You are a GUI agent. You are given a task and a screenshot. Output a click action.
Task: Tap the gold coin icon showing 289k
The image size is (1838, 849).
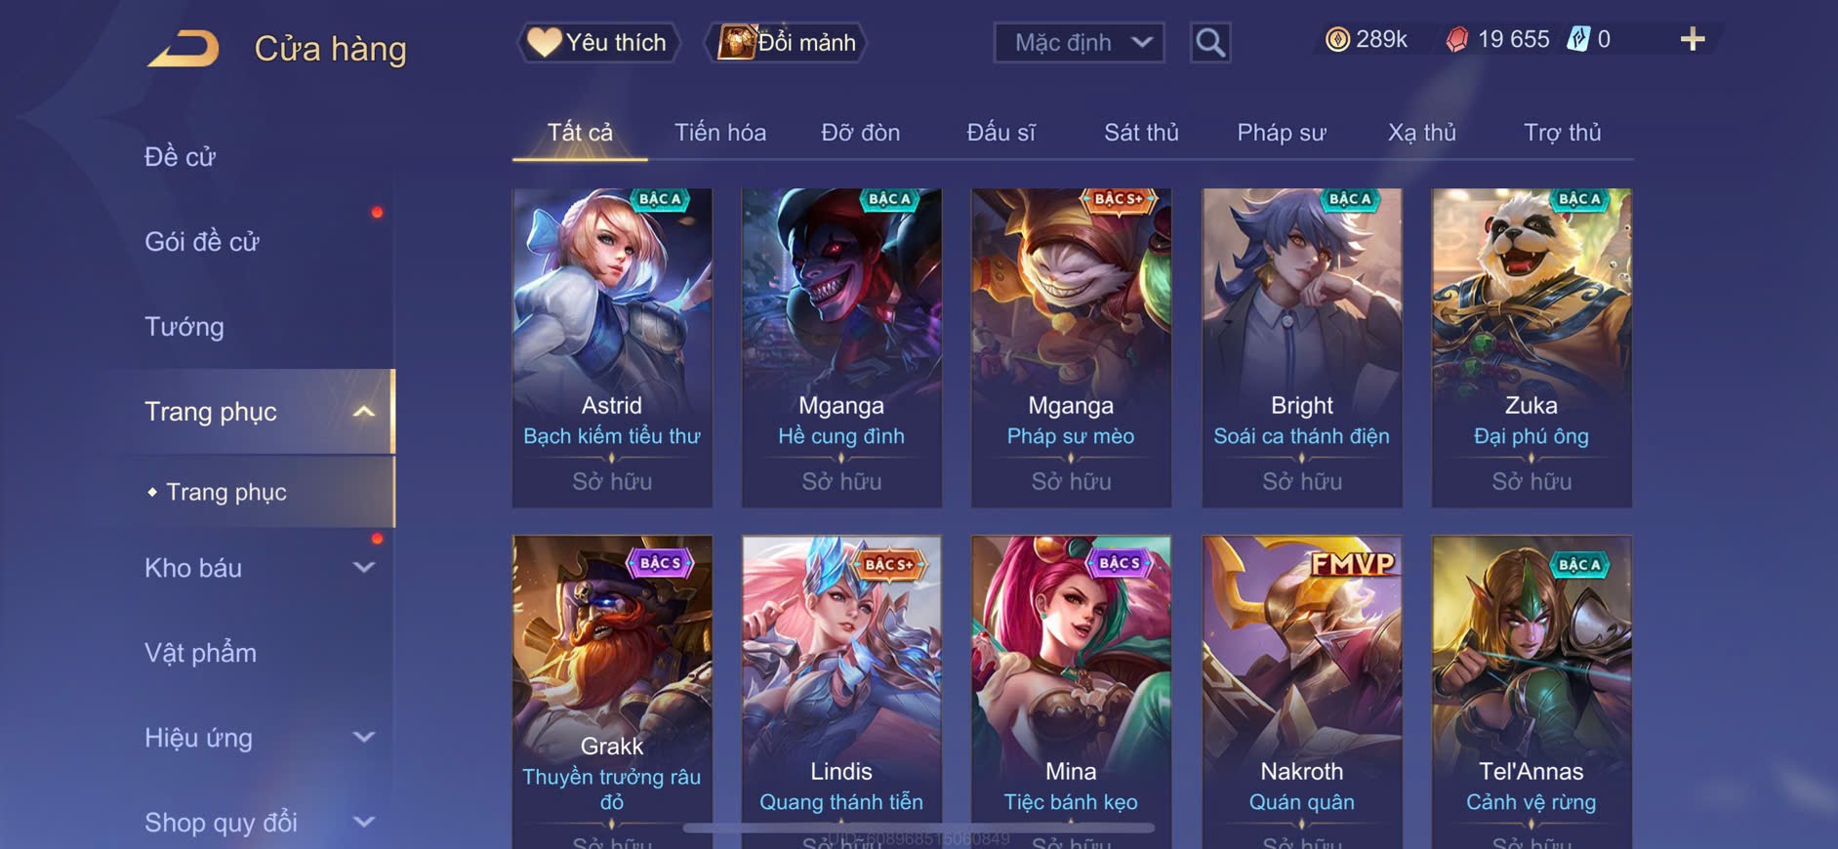click(x=1337, y=39)
